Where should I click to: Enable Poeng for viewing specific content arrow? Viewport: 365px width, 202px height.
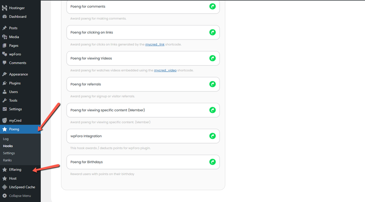212,110
